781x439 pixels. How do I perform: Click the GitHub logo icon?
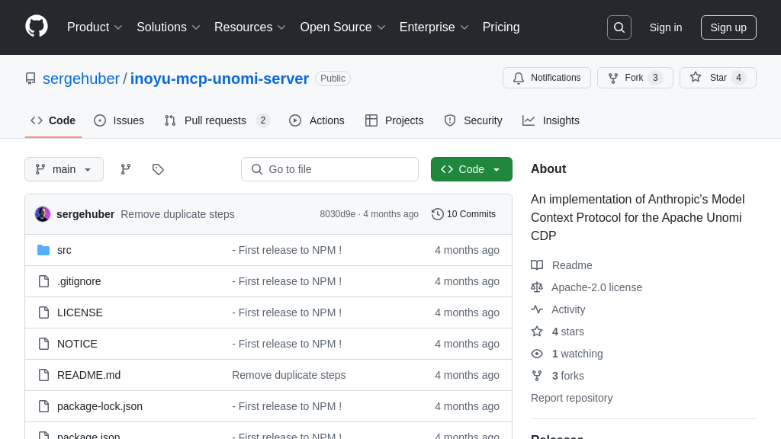[x=37, y=27]
